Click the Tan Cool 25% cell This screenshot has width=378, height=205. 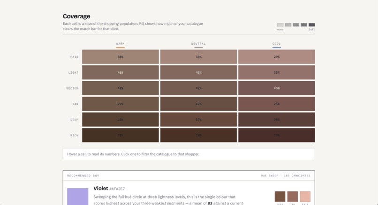click(277, 104)
